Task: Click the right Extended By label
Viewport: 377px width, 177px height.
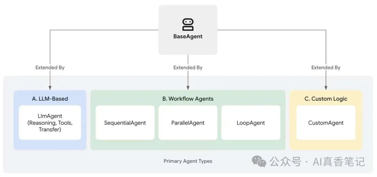Action: [x=326, y=68]
